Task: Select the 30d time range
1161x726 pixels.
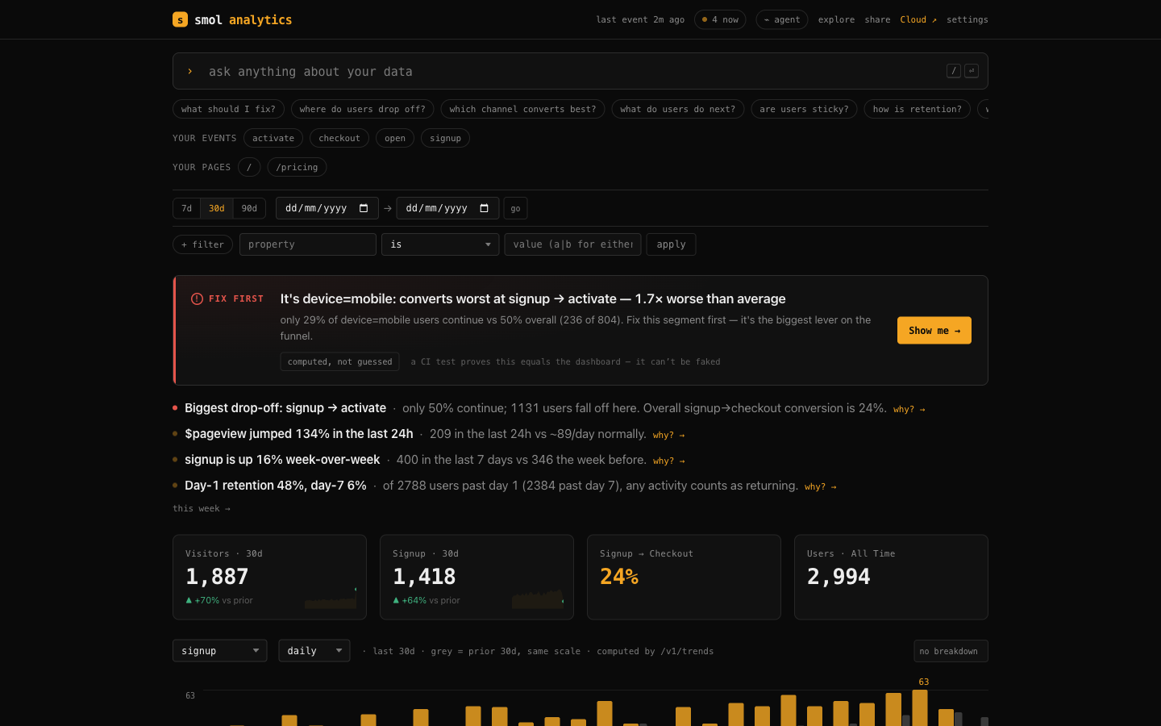Action: tap(217, 208)
